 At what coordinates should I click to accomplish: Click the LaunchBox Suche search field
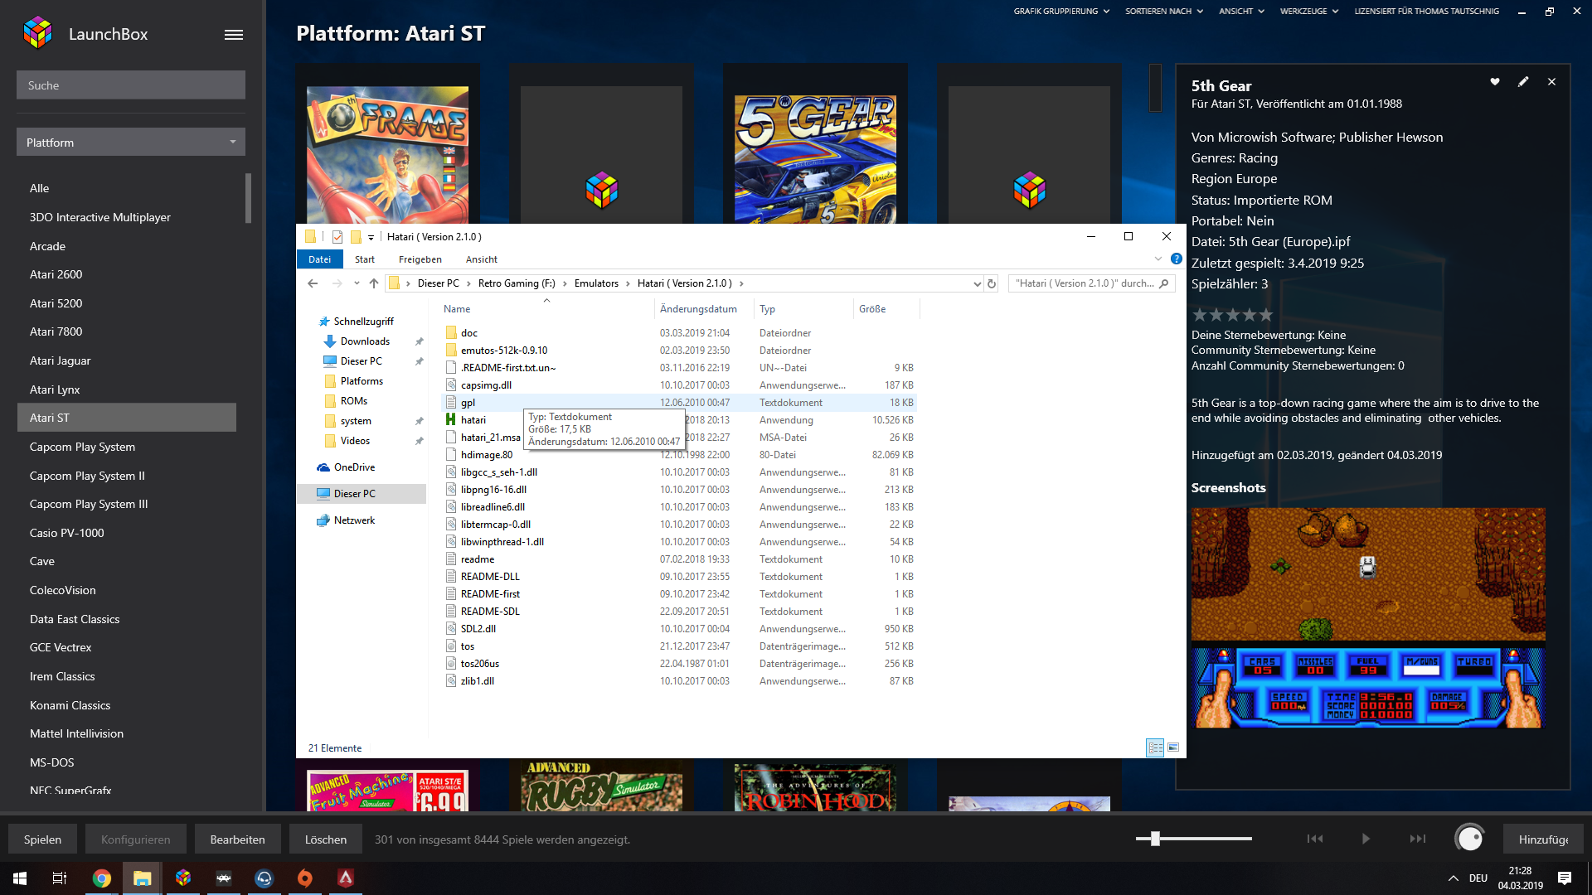(131, 85)
